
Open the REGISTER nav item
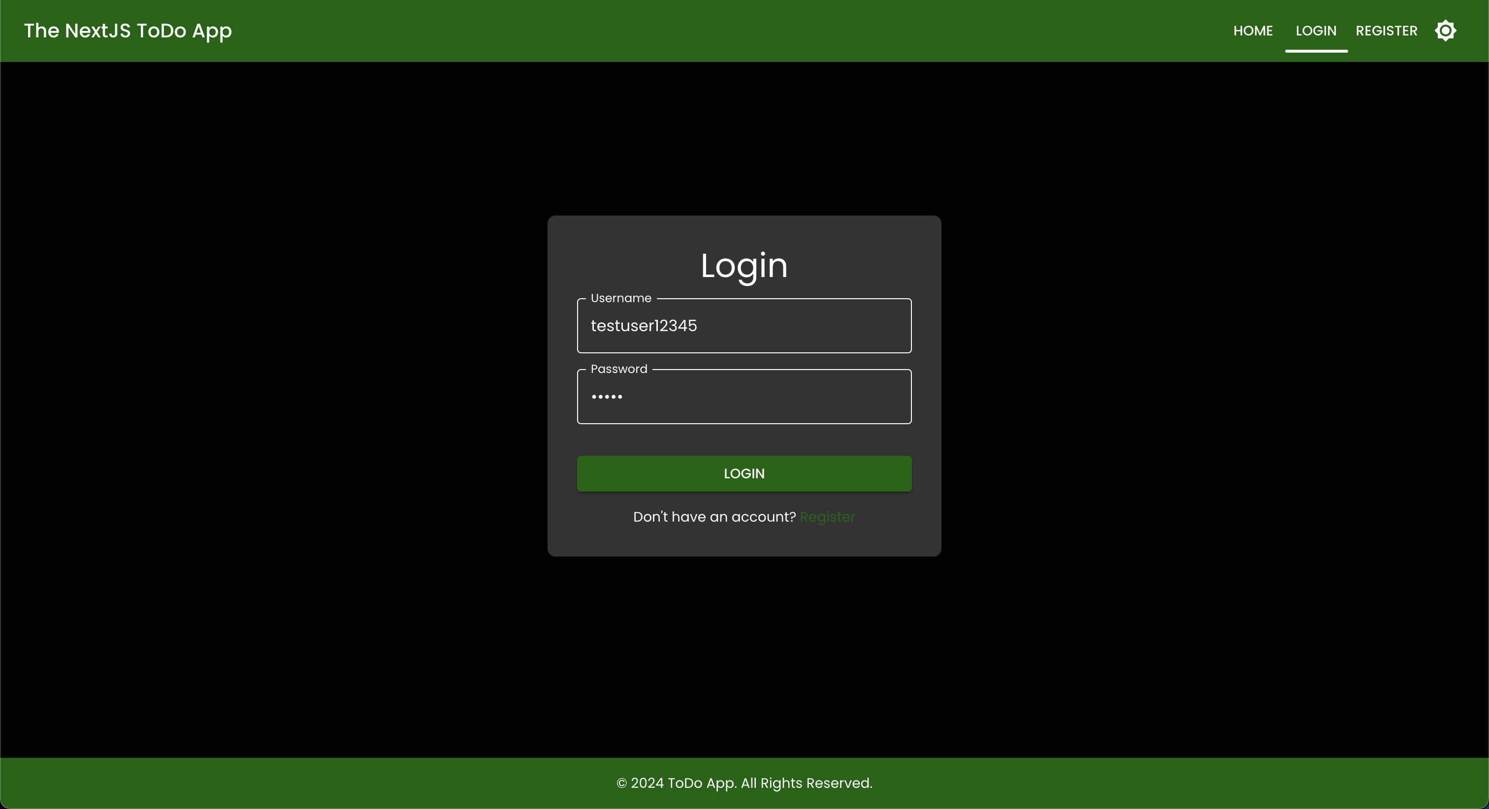1386,31
